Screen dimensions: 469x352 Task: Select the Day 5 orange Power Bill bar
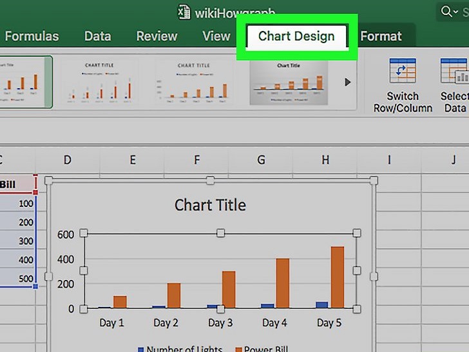(338, 277)
